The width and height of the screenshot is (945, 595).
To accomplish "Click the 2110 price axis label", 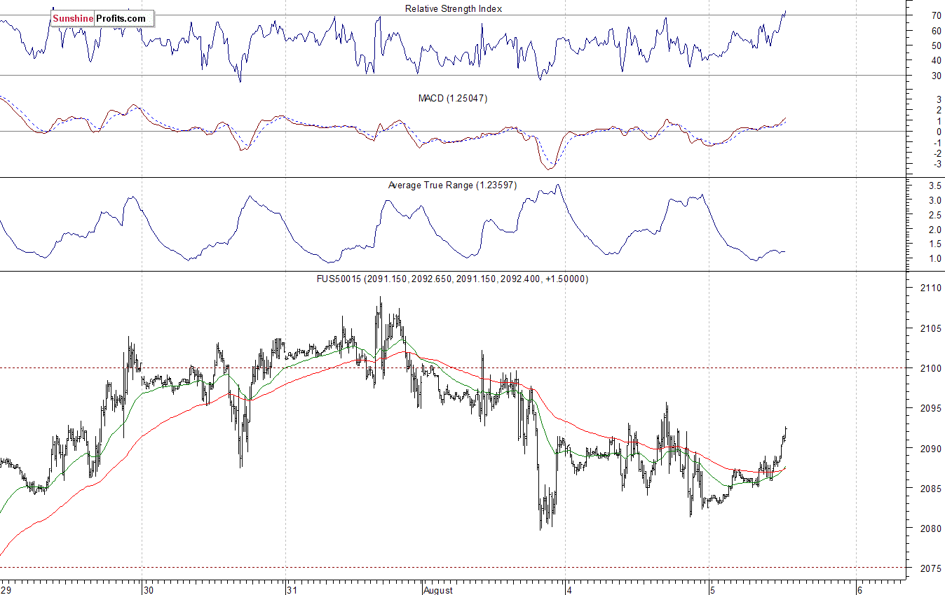I will click(x=930, y=288).
